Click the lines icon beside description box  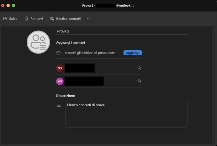point(59,105)
